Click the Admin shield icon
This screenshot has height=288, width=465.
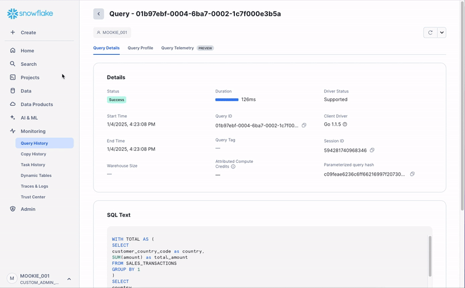click(x=12, y=209)
